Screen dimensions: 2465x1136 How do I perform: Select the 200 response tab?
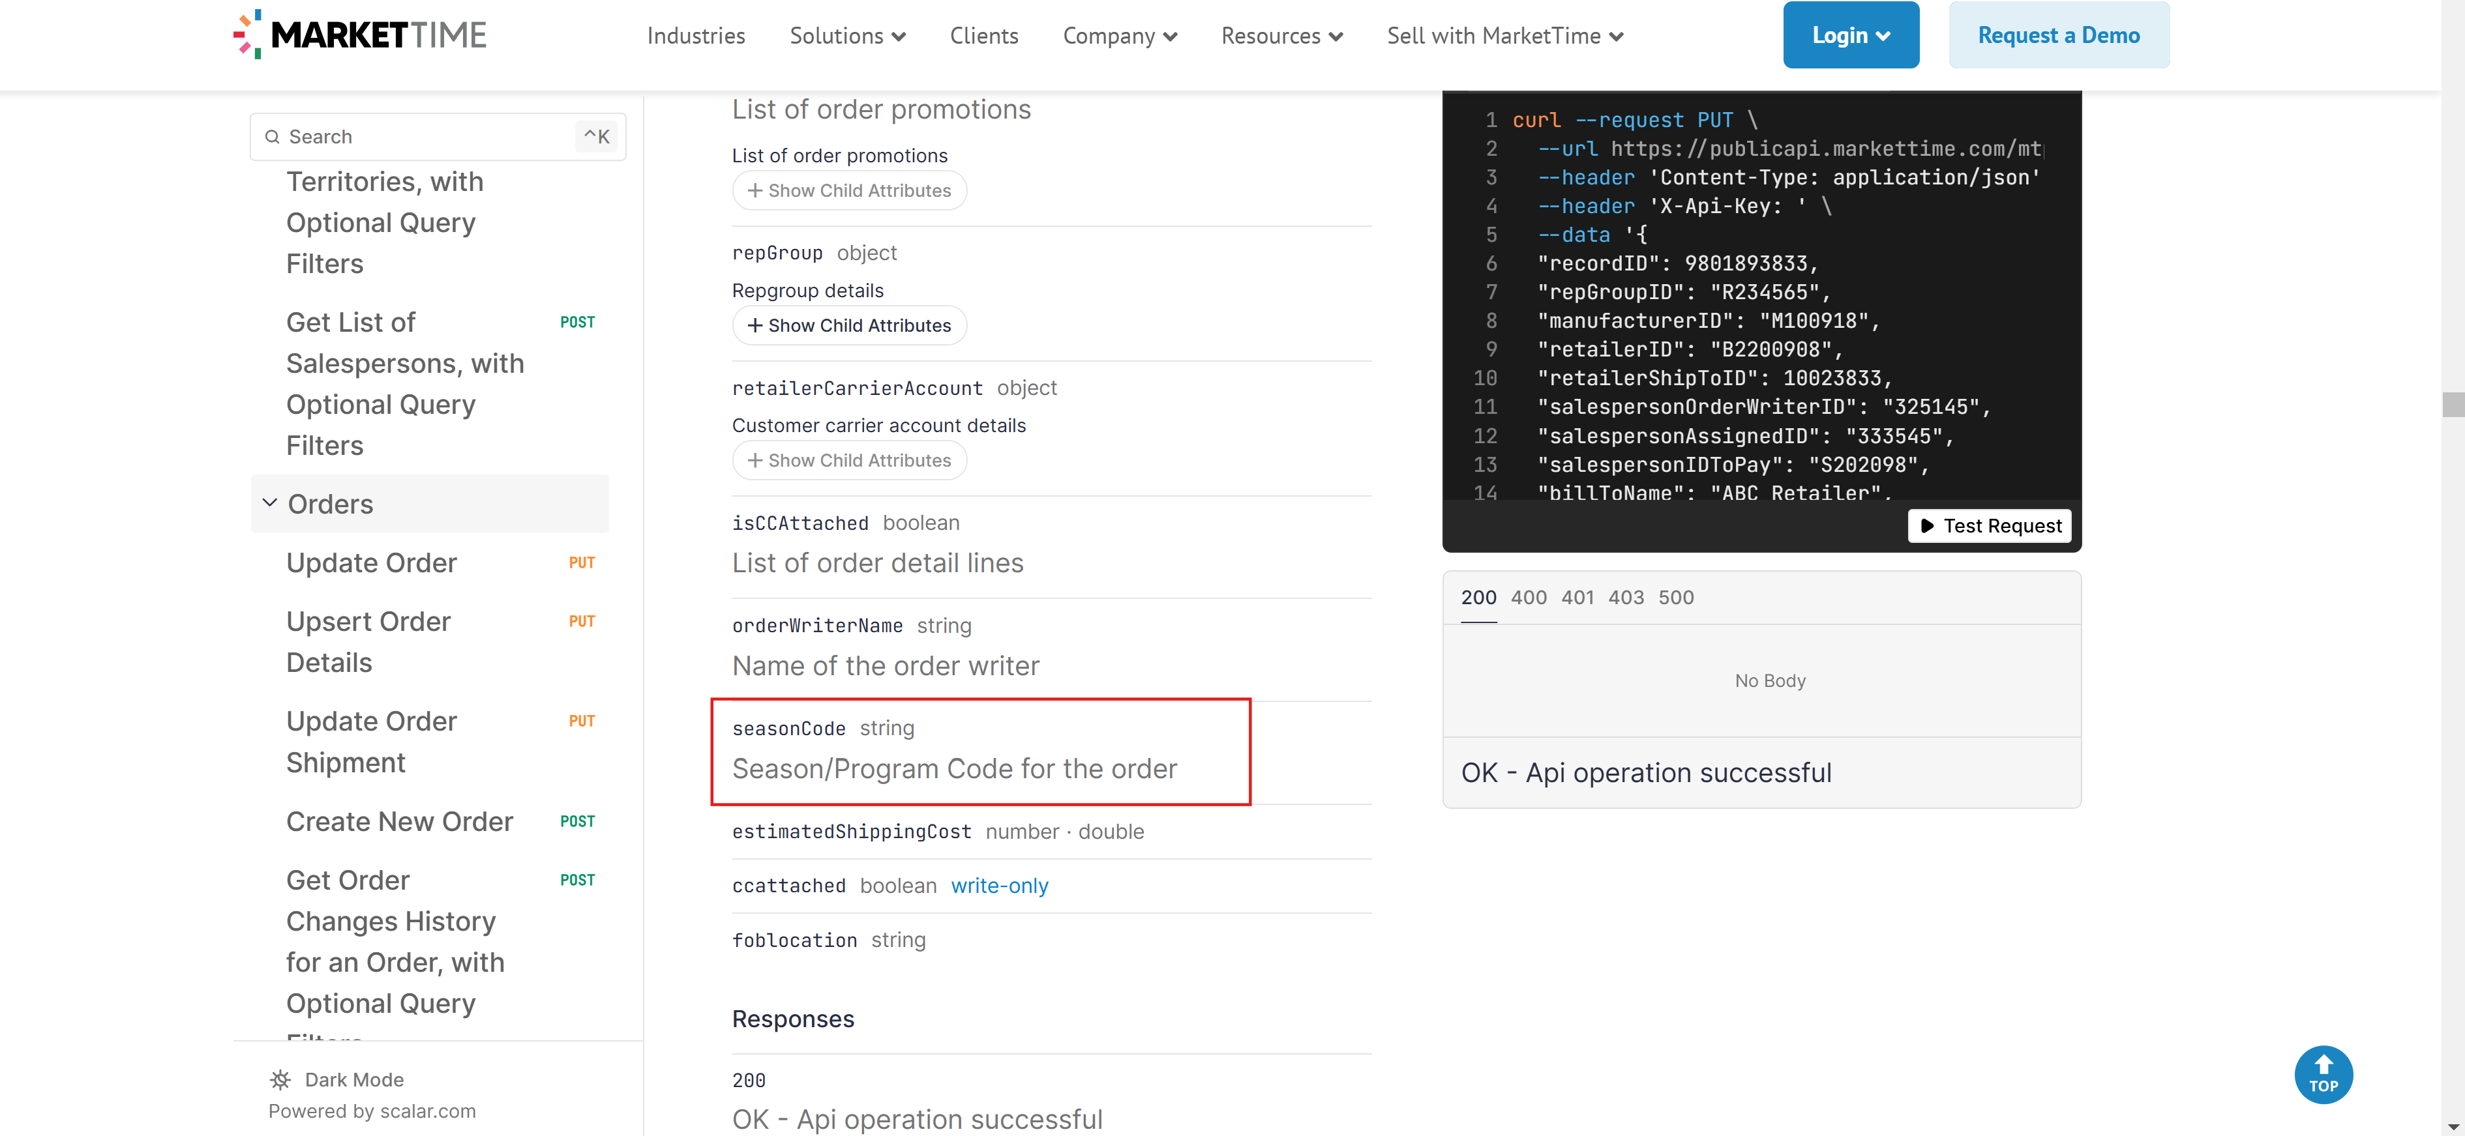click(1478, 598)
